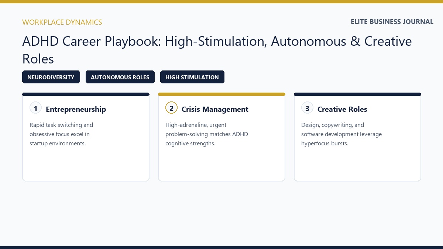Click the high-adrenaline problem-solving description
This screenshot has width=443, height=249.
tap(207, 134)
